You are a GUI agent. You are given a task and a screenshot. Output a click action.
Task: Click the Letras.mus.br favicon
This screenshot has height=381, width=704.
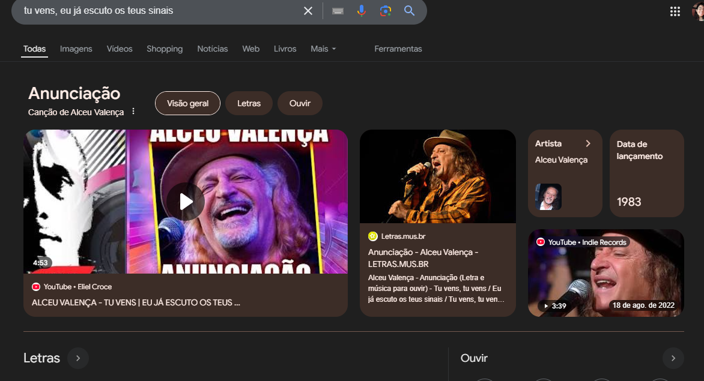[x=372, y=236]
